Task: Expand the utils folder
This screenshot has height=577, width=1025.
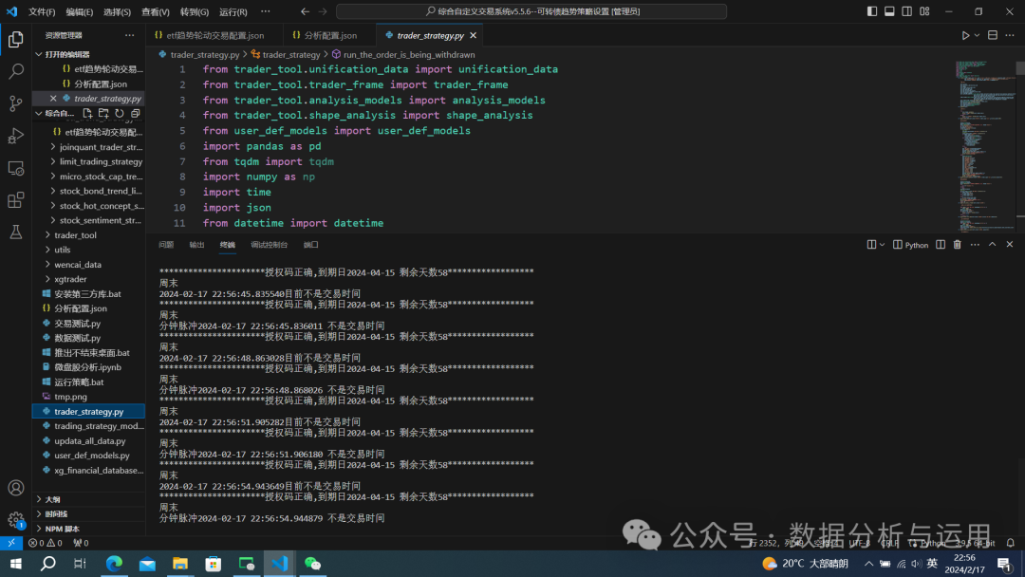Action: coord(62,250)
